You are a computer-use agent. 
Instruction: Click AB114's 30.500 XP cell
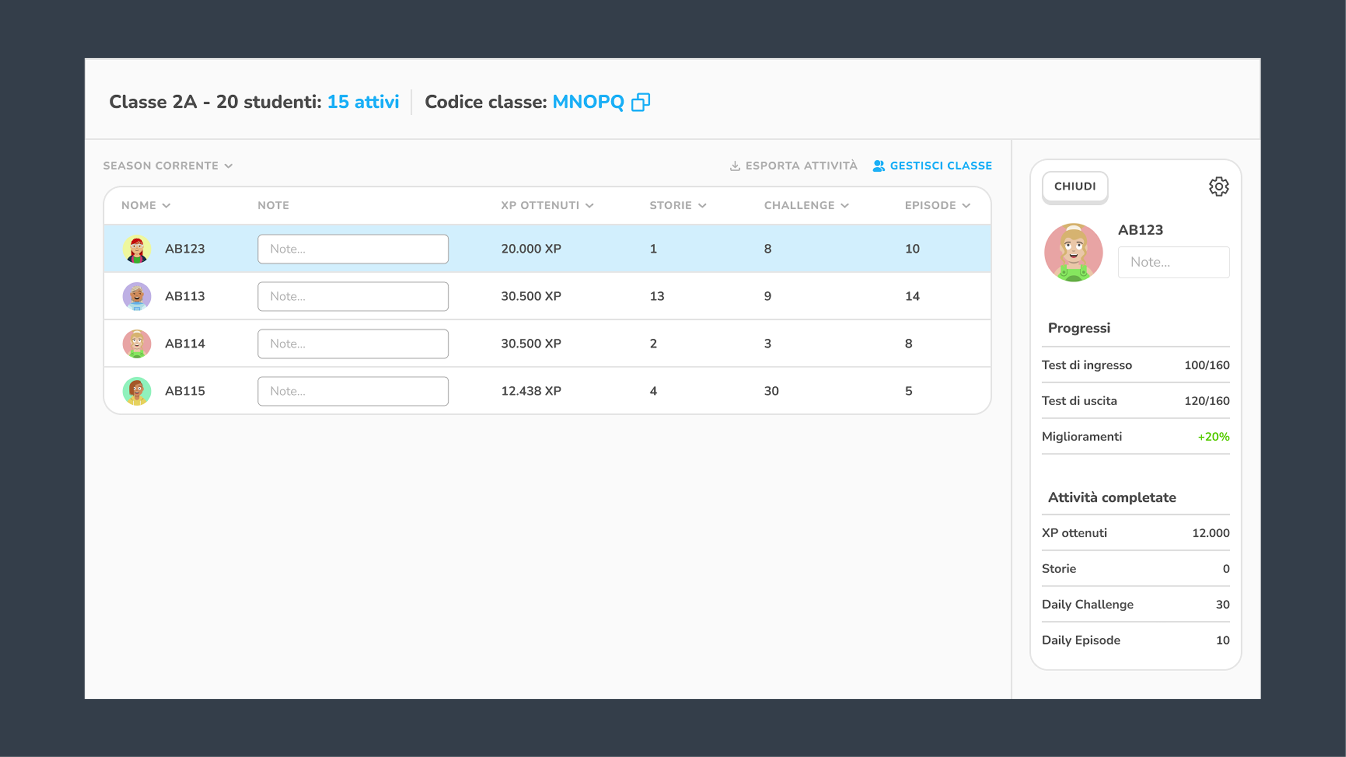[531, 344]
